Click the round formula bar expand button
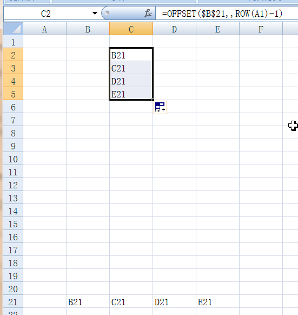 [x=107, y=13]
